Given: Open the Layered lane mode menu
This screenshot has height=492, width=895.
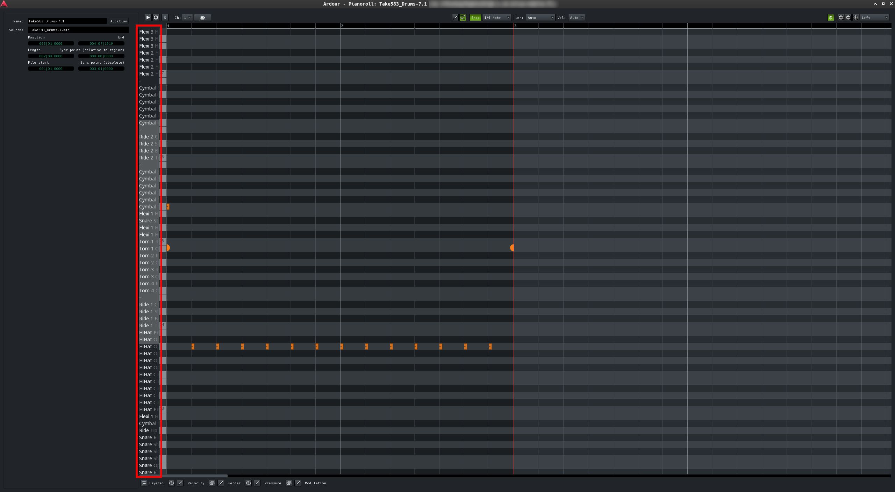Looking at the screenshot, I should coord(144,483).
